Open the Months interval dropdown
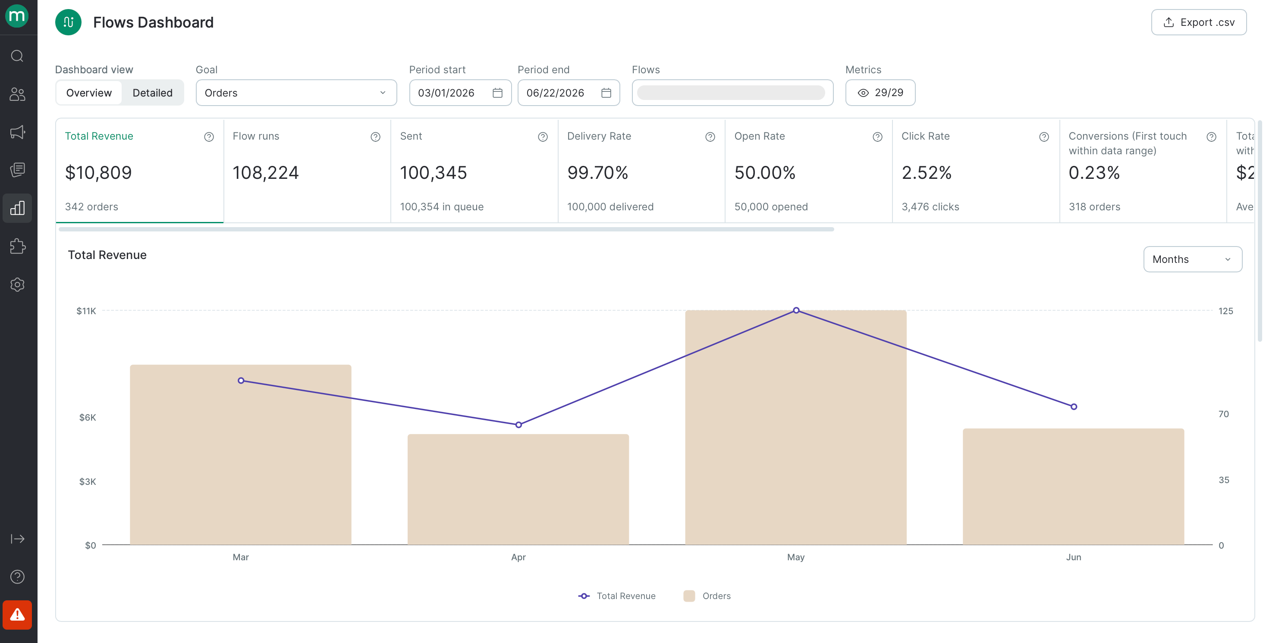Screen dimensions: 1263x643 1192,259
